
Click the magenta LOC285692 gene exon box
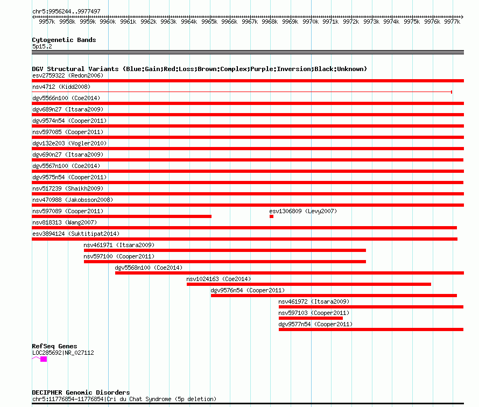point(44,359)
